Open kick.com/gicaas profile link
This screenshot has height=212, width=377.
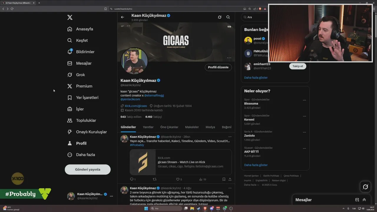(136, 106)
